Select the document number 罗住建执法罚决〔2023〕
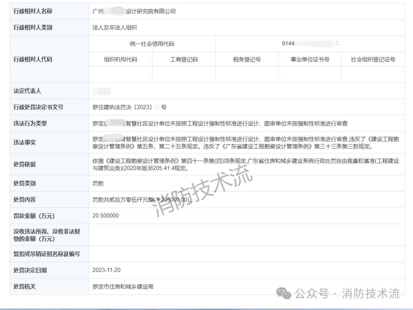The height and width of the screenshot is (310, 413). [129, 107]
